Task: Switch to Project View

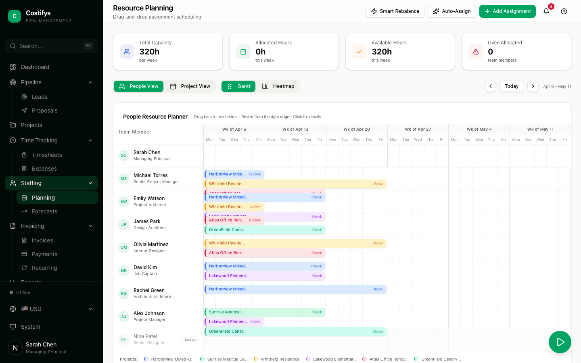Action: tap(190, 86)
